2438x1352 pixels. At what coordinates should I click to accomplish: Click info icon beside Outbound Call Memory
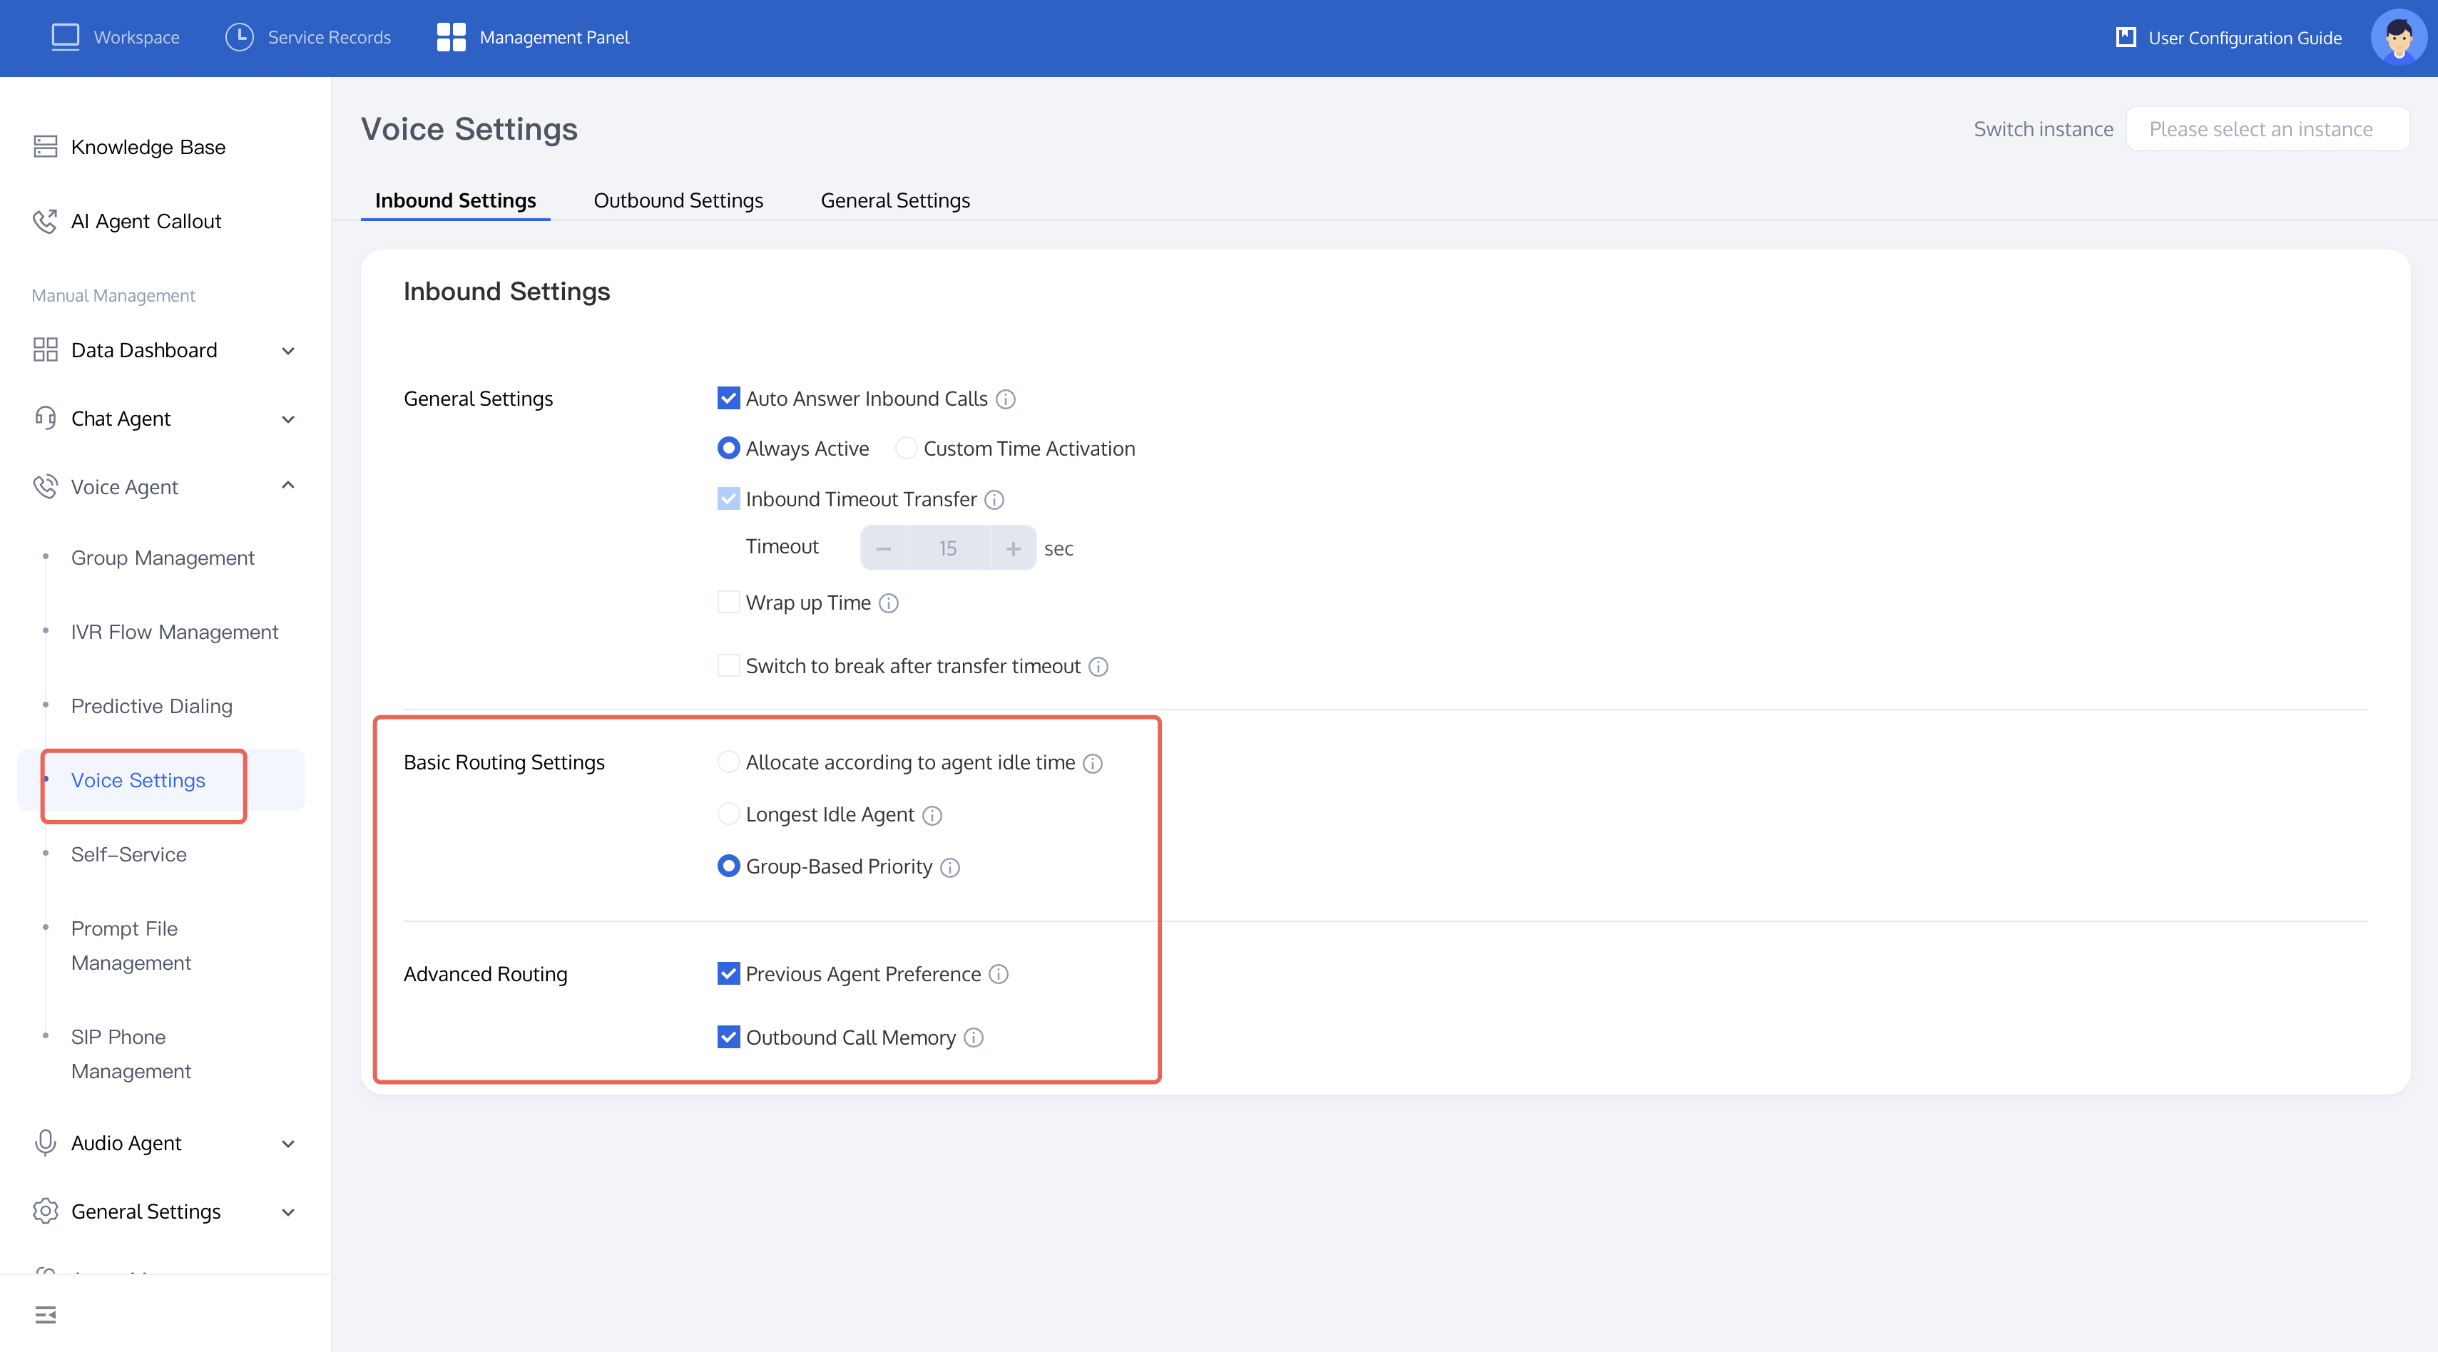click(x=973, y=1038)
